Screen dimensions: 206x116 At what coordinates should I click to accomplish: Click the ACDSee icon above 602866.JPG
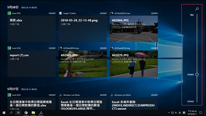tap(111, 13)
